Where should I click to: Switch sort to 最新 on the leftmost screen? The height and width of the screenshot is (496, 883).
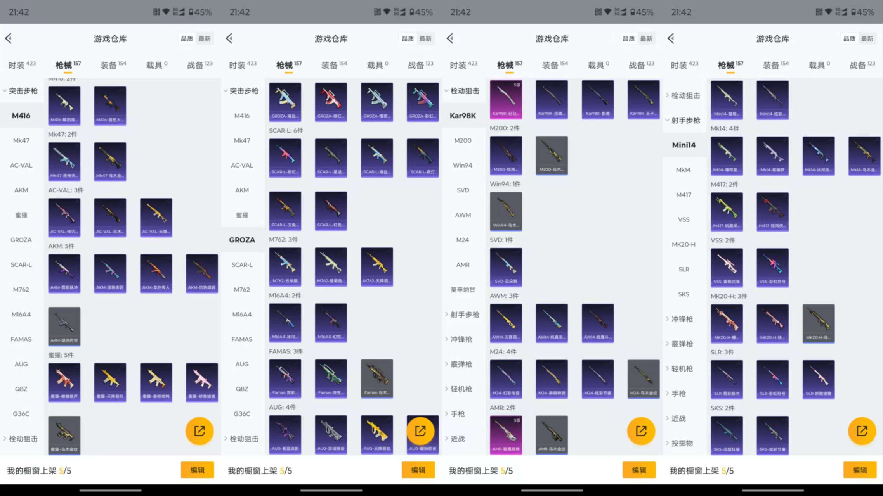point(205,38)
